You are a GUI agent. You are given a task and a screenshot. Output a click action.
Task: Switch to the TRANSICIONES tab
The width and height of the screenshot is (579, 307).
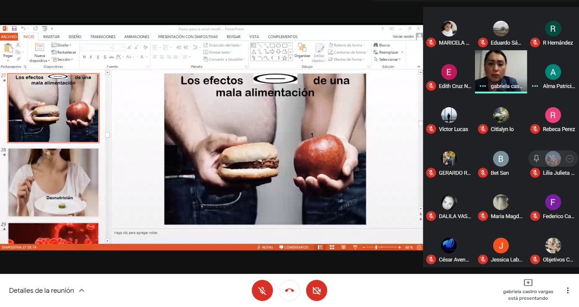click(103, 37)
